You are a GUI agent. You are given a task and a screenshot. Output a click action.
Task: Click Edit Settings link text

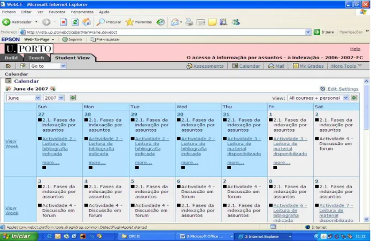(343, 89)
